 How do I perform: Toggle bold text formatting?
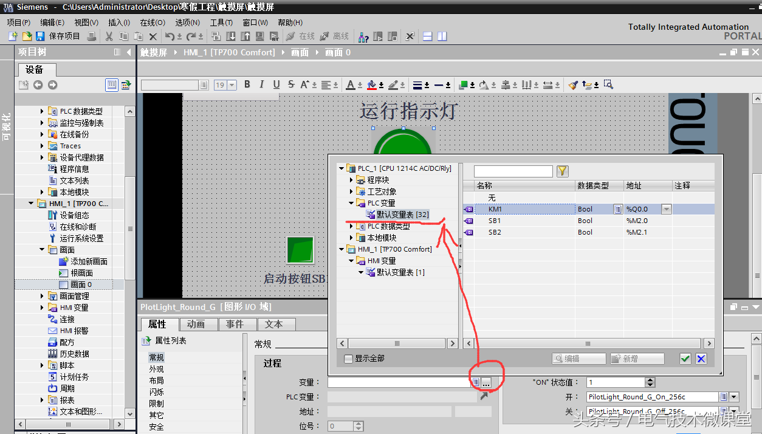pos(247,84)
